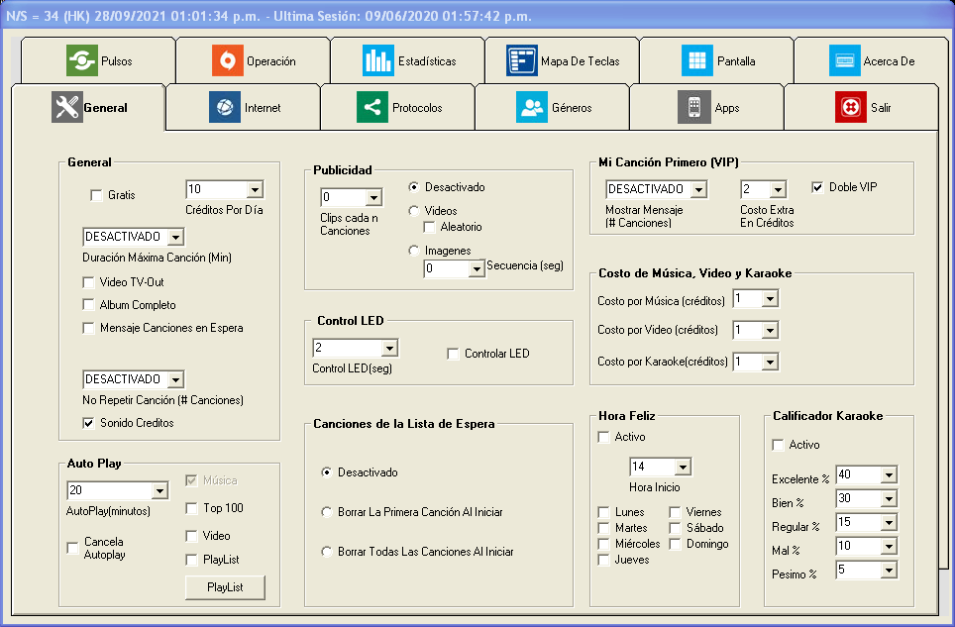This screenshot has width=955, height=627.
Task: Expand the Mostrar Mensaje (# Canciones) dropdown
Action: point(698,189)
